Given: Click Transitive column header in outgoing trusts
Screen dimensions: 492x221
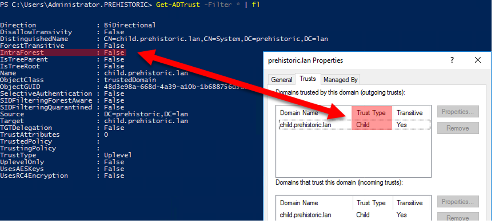Looking at the screenshot, I should point(409,113).
